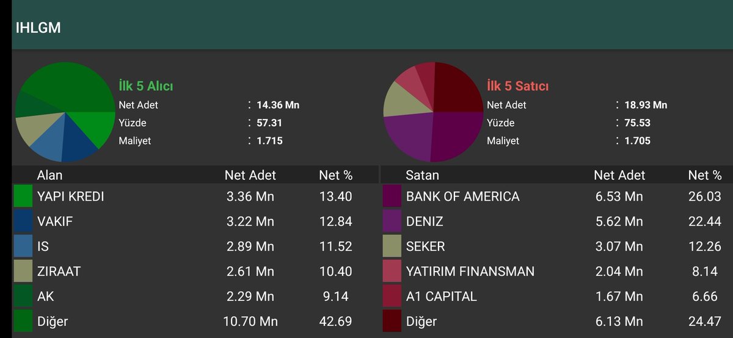Sort sellers table by Net Adet header

619,175
